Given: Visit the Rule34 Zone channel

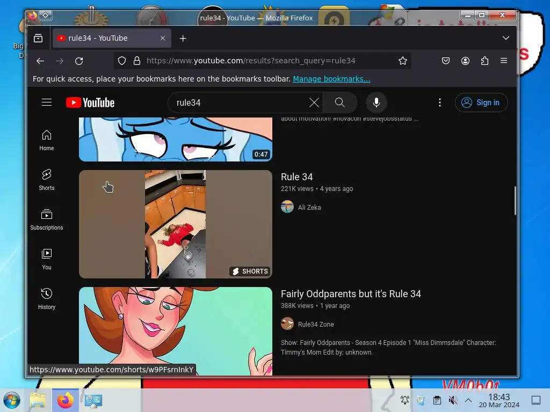Looking at the screenshot, I should click(x=316, y=325).
